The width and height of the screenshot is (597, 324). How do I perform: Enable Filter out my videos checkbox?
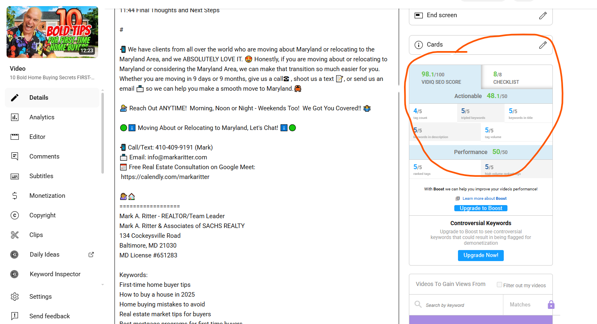pos(499,285)
